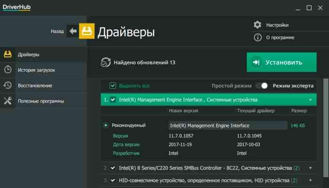Open the Полезные программы section
This screenshot has width=329, height=188.
pyautogui.click(x=43, y=101)
